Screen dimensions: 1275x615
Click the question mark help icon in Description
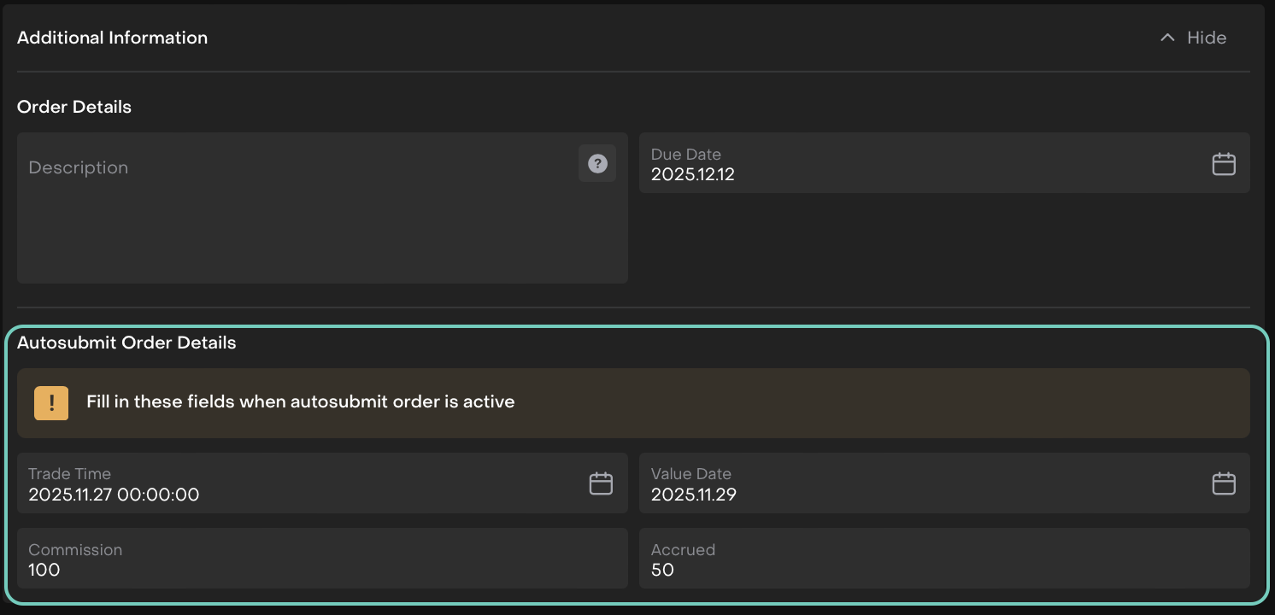597,163
